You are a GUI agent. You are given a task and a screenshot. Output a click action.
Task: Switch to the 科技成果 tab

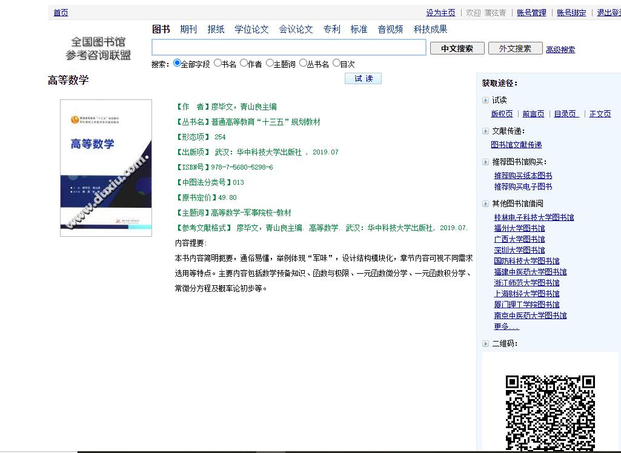coord(431,28)
